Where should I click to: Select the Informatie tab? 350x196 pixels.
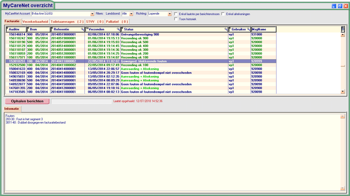tap(12, 108)
